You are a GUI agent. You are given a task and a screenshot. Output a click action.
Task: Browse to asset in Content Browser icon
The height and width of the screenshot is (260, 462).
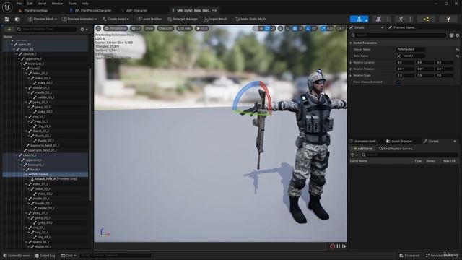17,19
